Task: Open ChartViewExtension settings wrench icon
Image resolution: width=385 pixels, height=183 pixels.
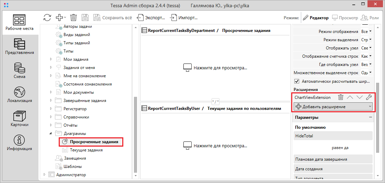Action: click(369, 98)
